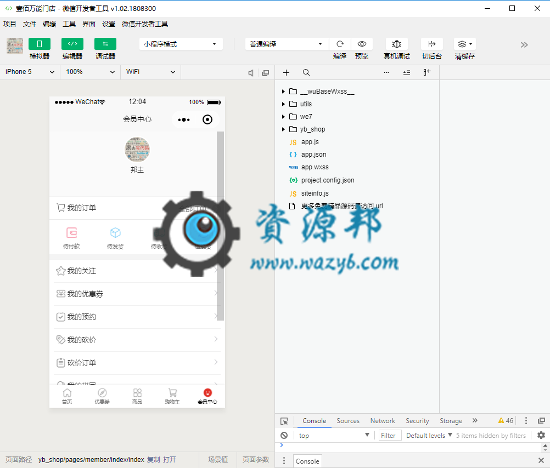
Task: Open the file tree more options dots
Action: point(386,72)
